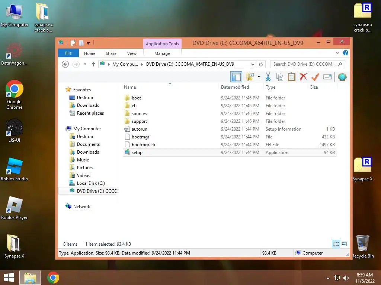Select the Application Tools contextual tab
This screenshot has height=285, width=381.
(x=162, y=44)
